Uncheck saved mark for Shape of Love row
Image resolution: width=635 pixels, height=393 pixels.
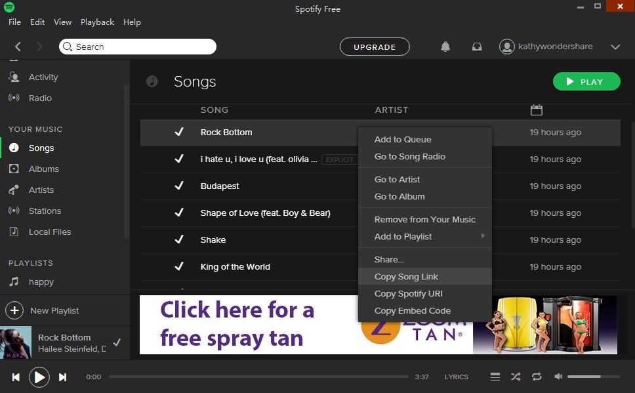coord(179,213)
